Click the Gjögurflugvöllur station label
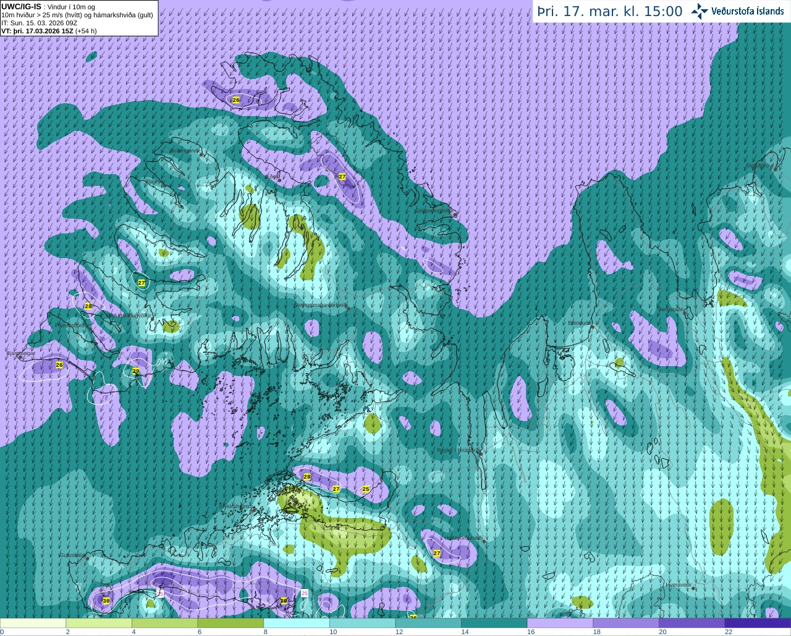Image resolution: width=791 pixels, height=636 pixels. click(x=433, y=211)
